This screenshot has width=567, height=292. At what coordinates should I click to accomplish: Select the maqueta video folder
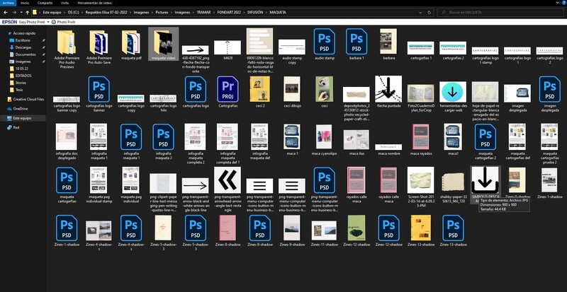click(x=163, y=44)
